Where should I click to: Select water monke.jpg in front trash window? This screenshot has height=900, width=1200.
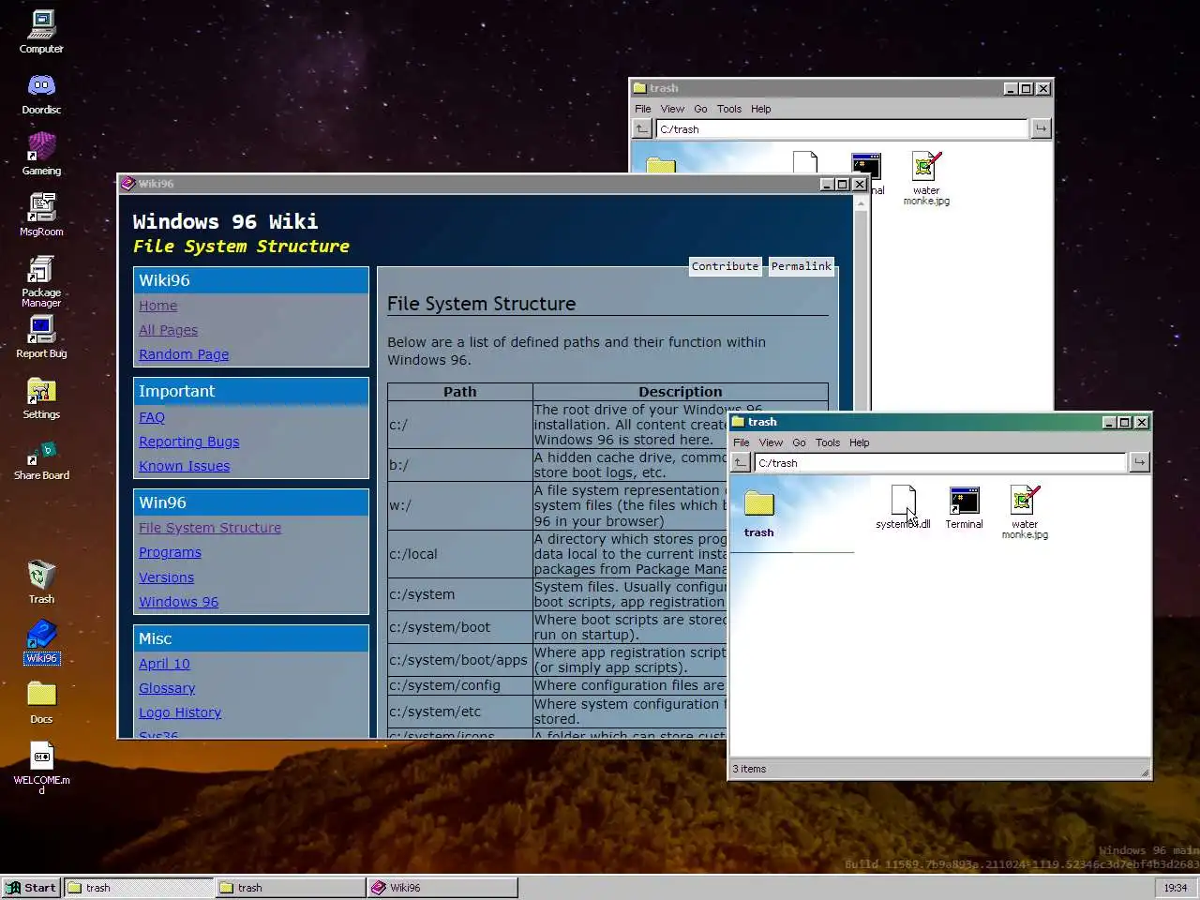[1025, 513]
